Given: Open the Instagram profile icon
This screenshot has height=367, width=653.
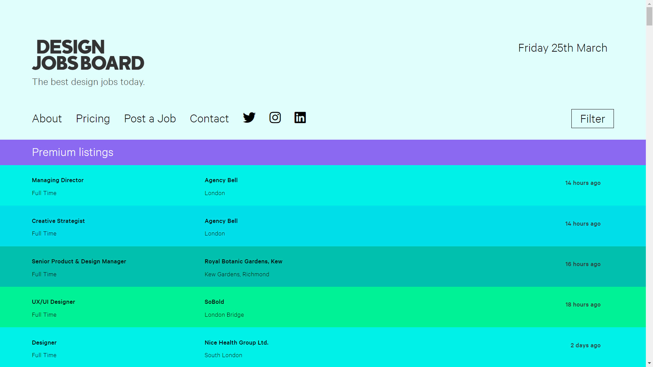Looking at the screenshot, I should [x=275, y=118].
